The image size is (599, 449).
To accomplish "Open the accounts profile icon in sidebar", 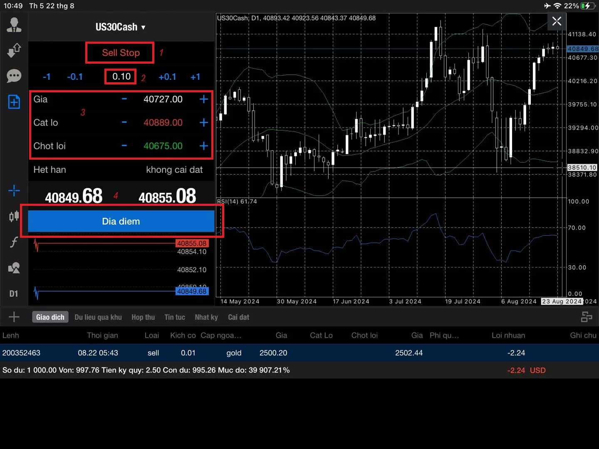I will click(x=14, y=25).
